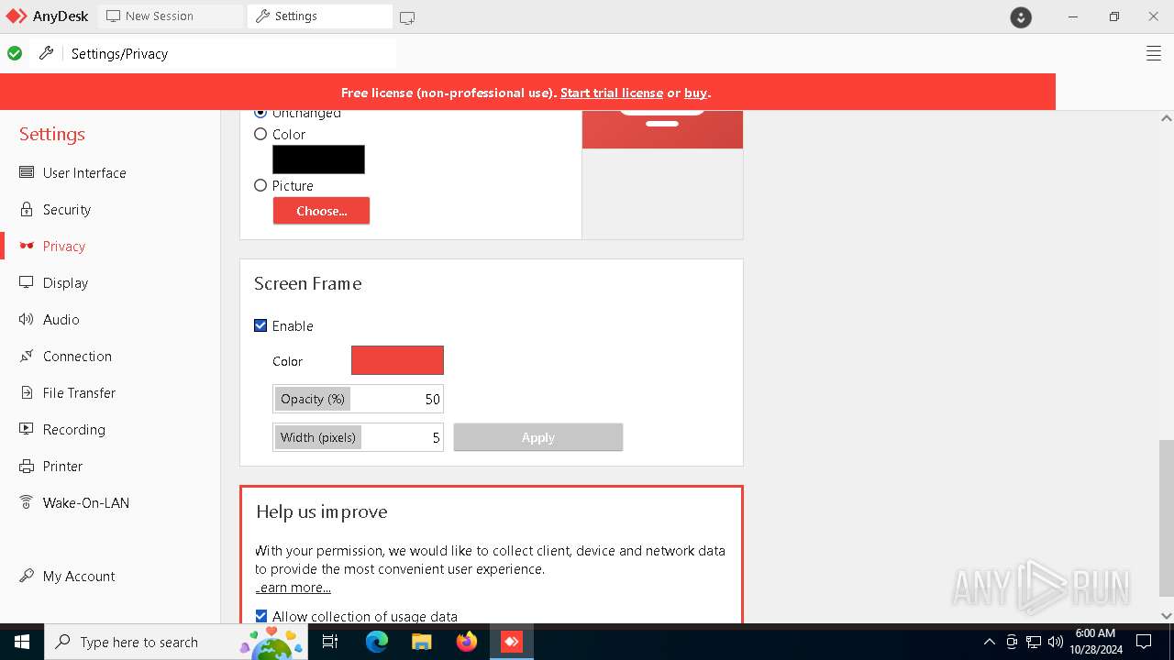
Task: Click the Recording play icon
Action: point(27,429)
